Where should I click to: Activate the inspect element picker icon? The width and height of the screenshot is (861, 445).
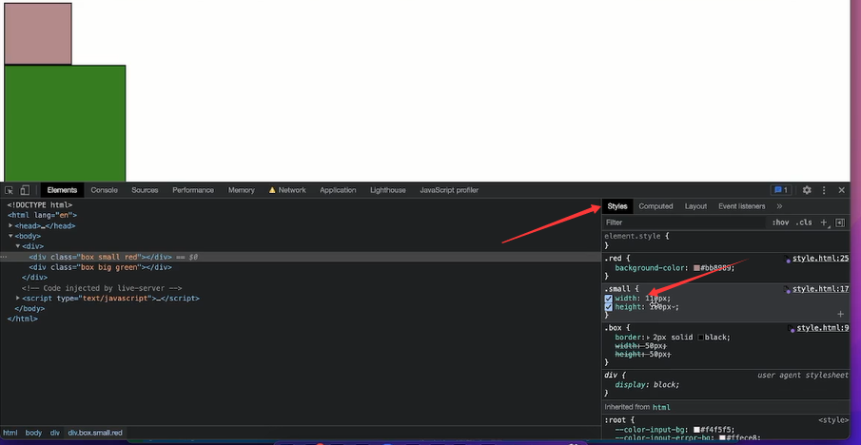point(10,190)
